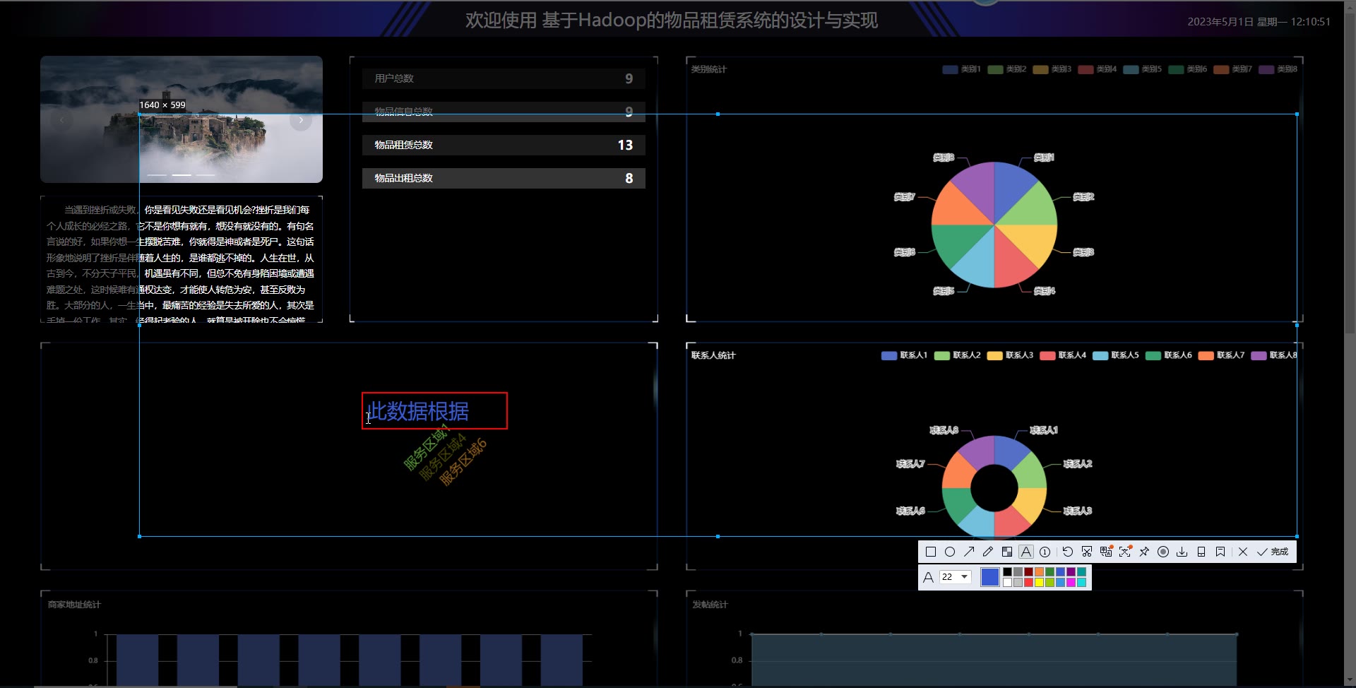1356x688 pixels.
Task: Select the numbered marker tool
Action: [x=1045, y=552]
